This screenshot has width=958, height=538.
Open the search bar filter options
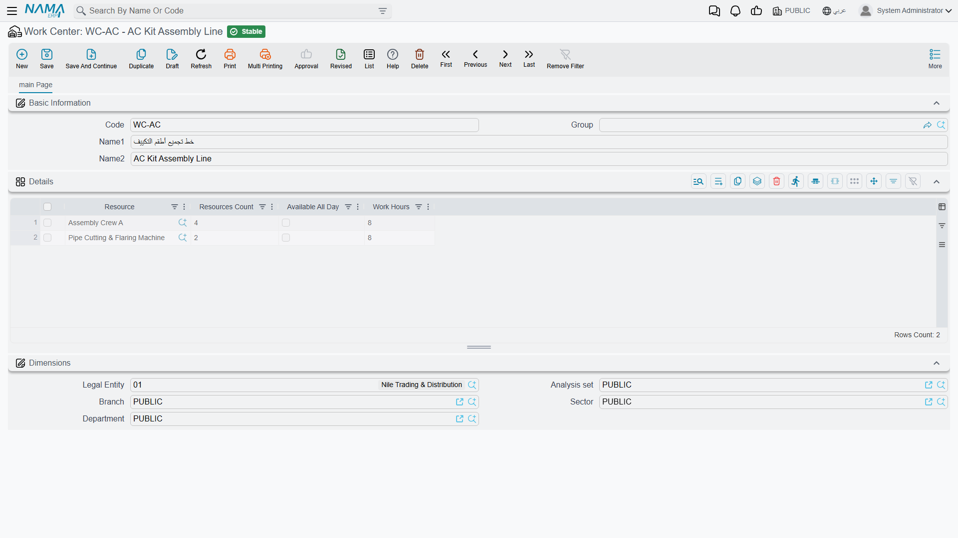tap(383, 11)
